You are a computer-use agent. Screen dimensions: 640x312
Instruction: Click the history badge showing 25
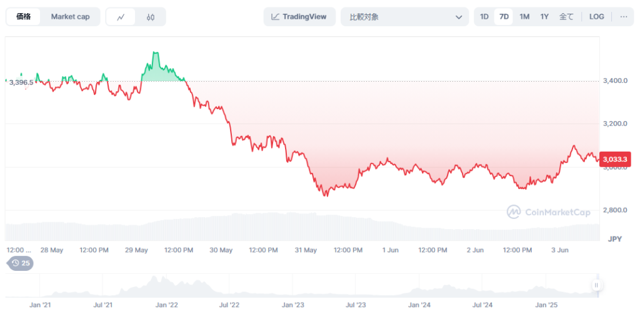pyautogui.click(x=21, y=263)
